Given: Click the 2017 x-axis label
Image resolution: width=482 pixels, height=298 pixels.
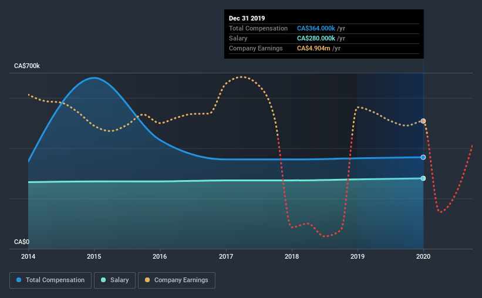Looking at the screenshot, I should coord(225,256).
